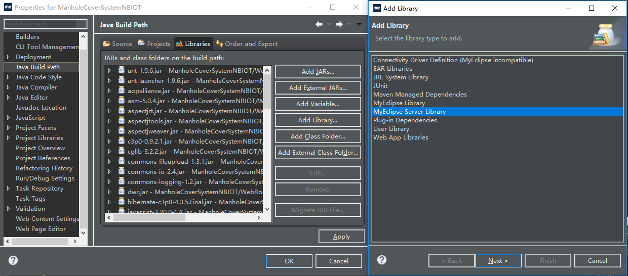628x276 pixels.
Task: Open forward-history dropdown arrow beside the forward arrow
Action: (x=349, y=24)
